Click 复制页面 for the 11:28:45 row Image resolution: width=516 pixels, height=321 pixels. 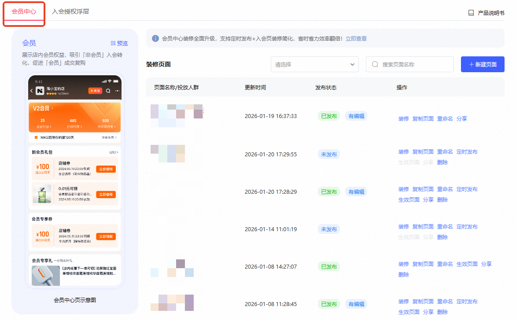[x=423, y=302]
